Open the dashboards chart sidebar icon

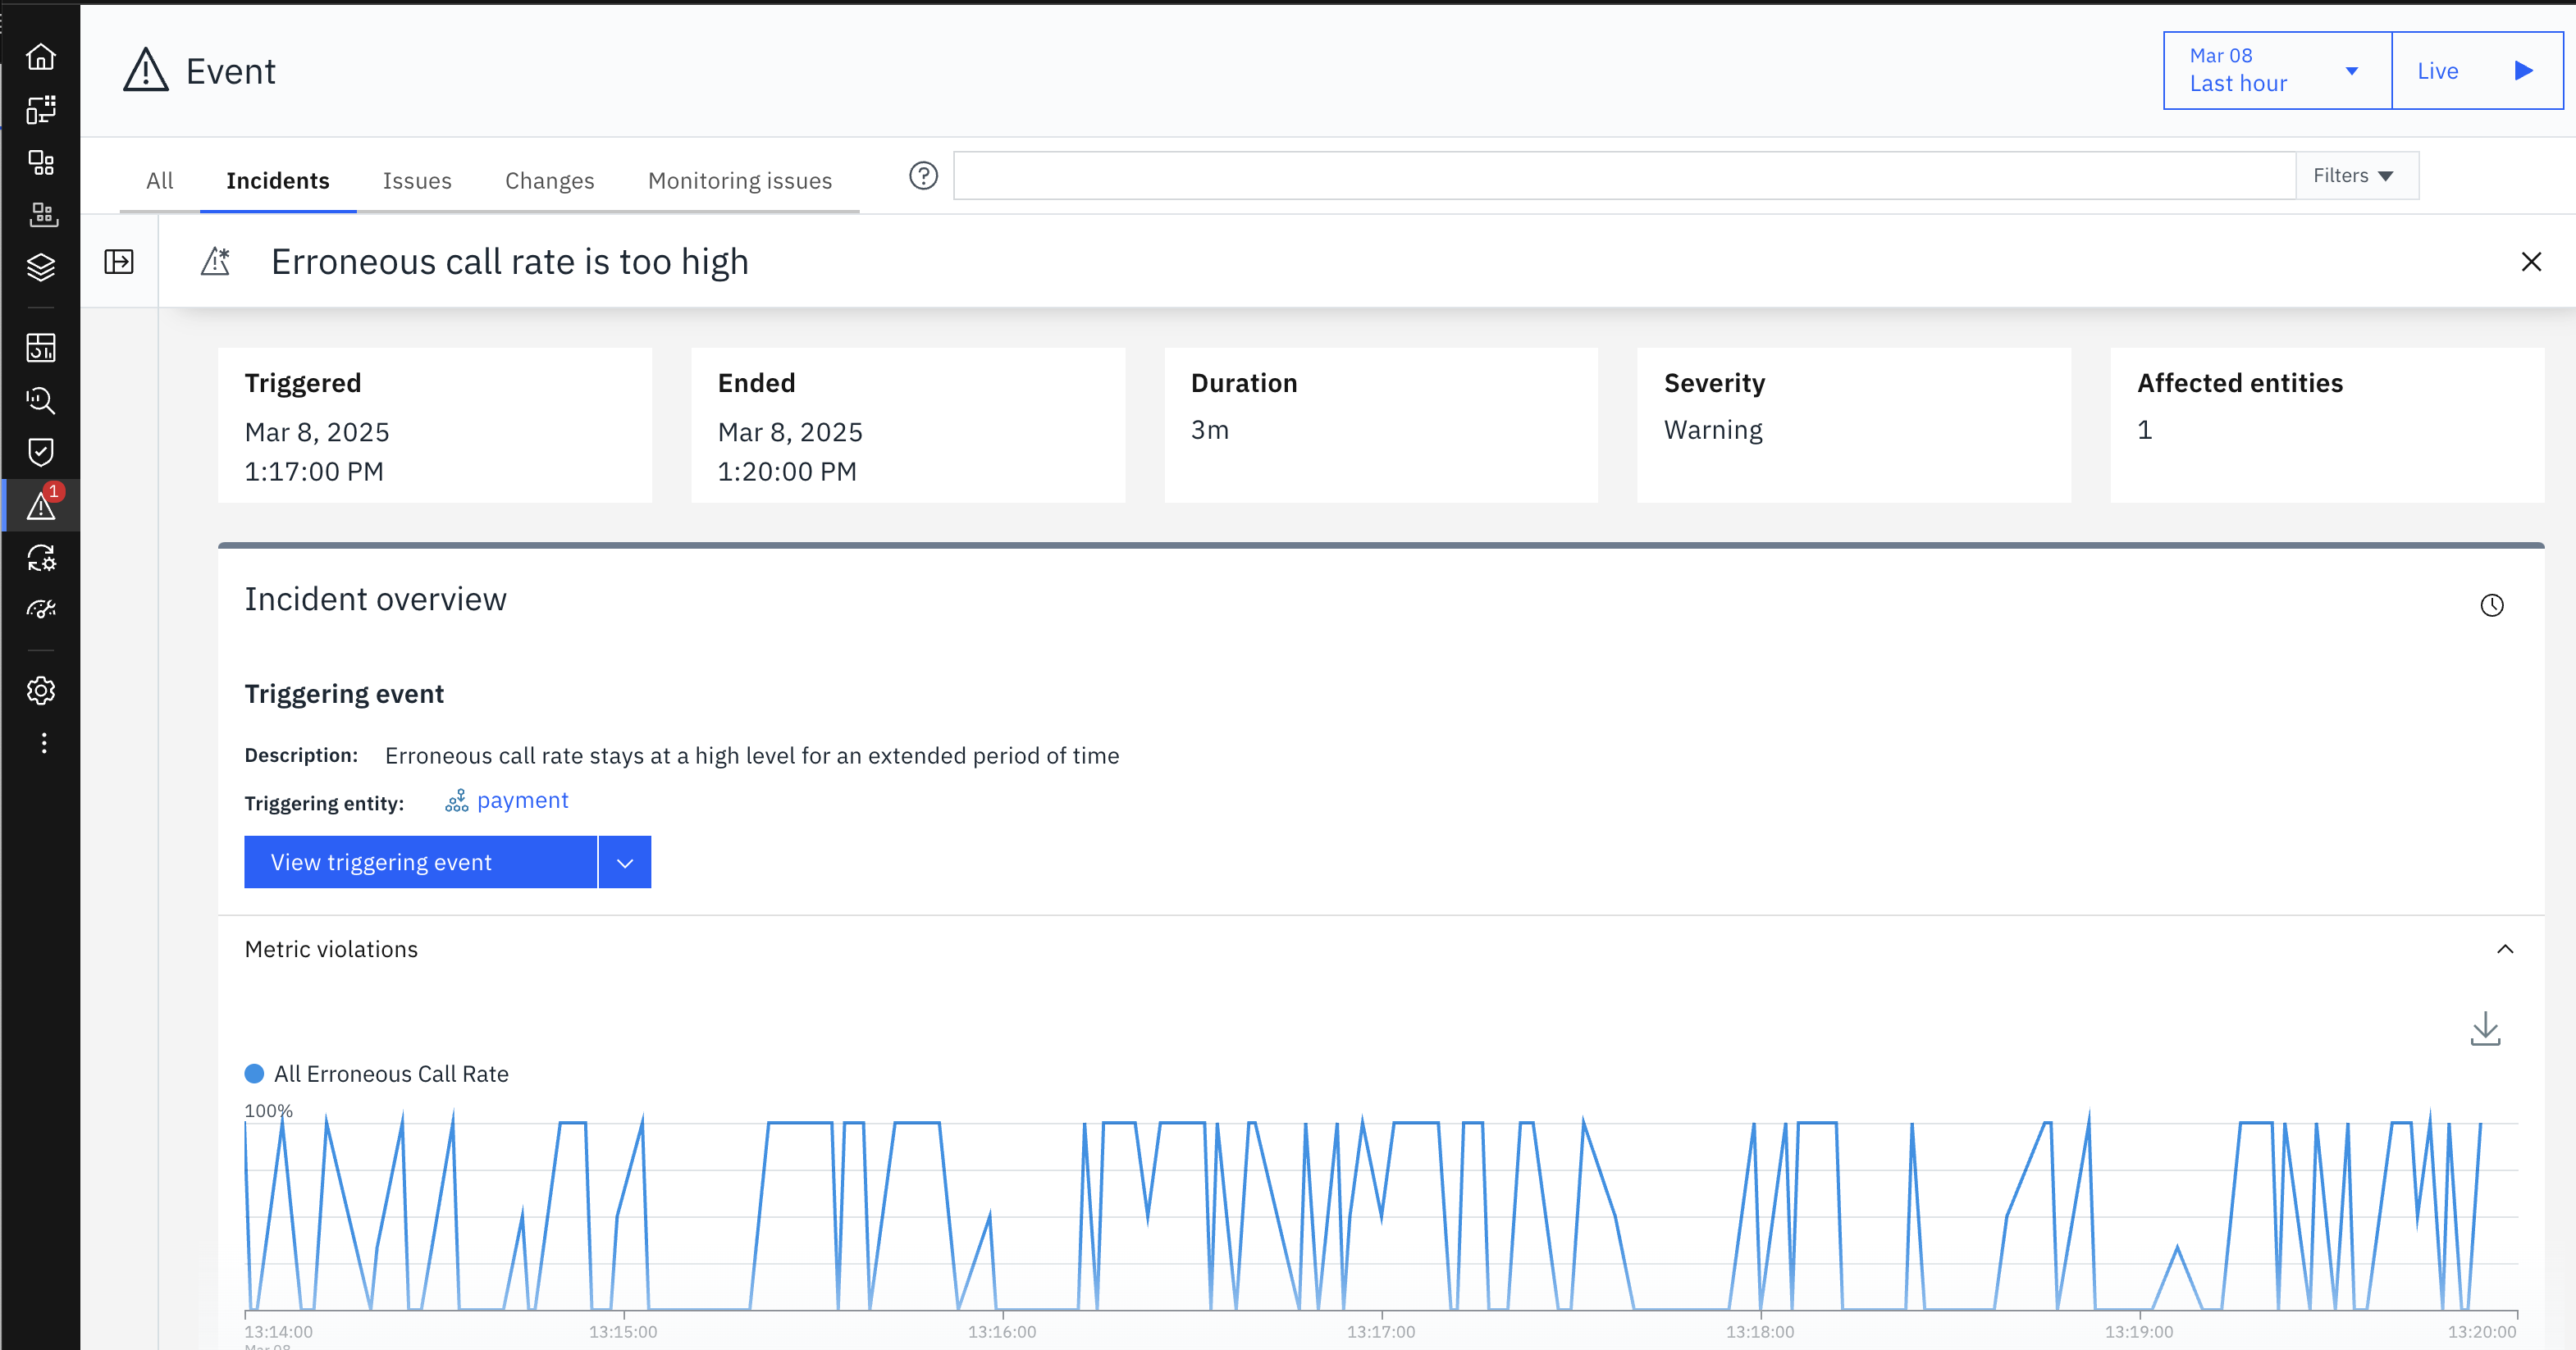coord(41,347)
